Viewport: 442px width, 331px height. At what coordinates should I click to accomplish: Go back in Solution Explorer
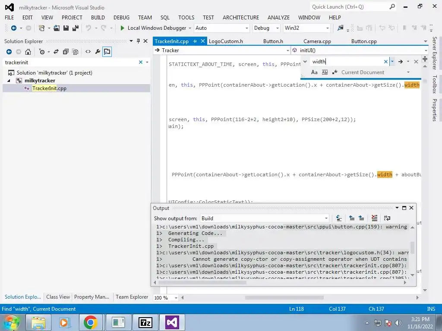pyautogui.click(x=9, y=52)
